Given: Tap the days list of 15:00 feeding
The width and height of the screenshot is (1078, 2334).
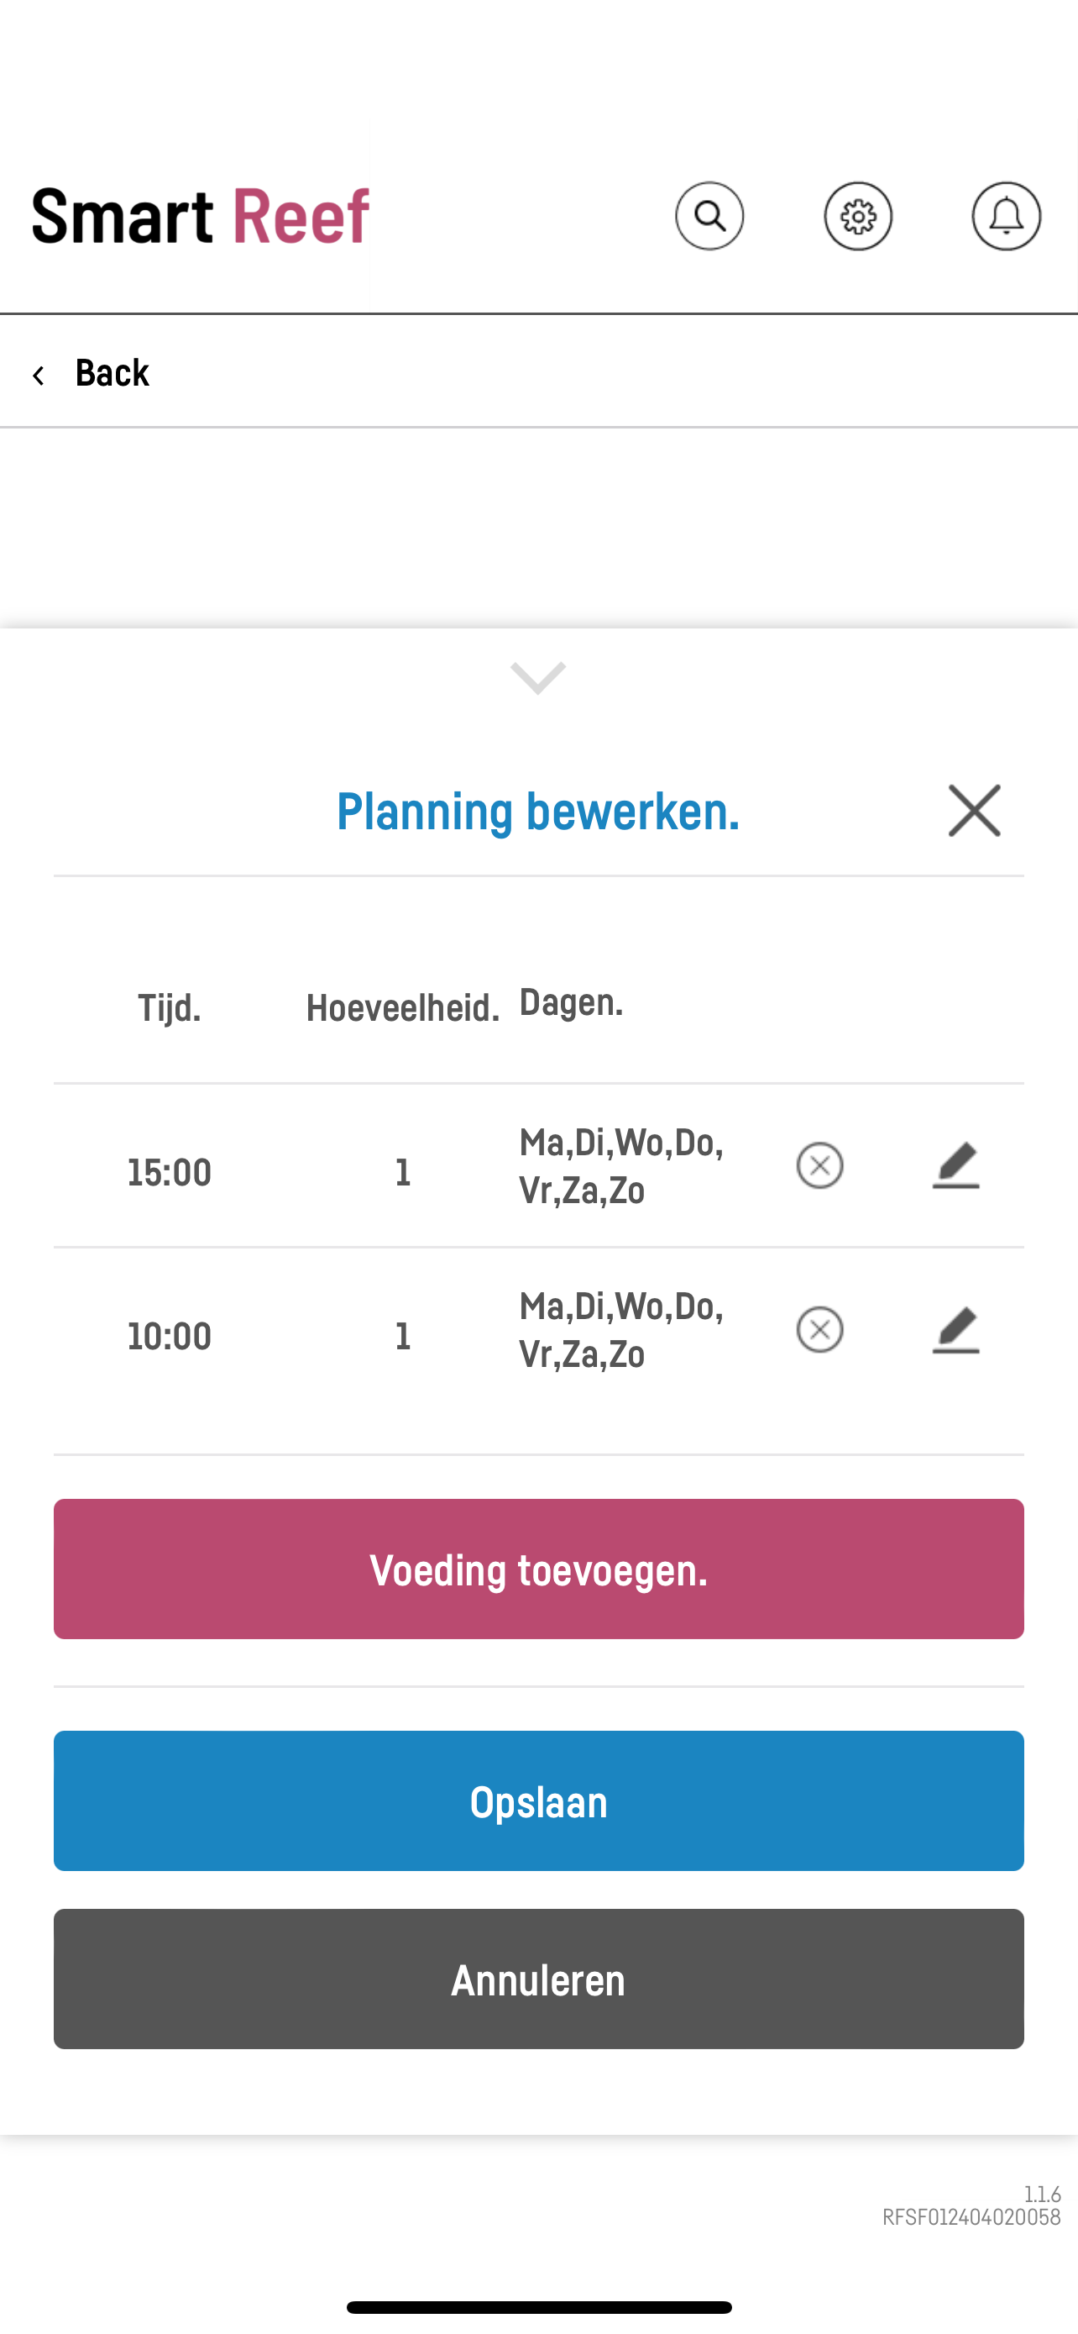Looking at the screenshot, I should click(621, 1166).
